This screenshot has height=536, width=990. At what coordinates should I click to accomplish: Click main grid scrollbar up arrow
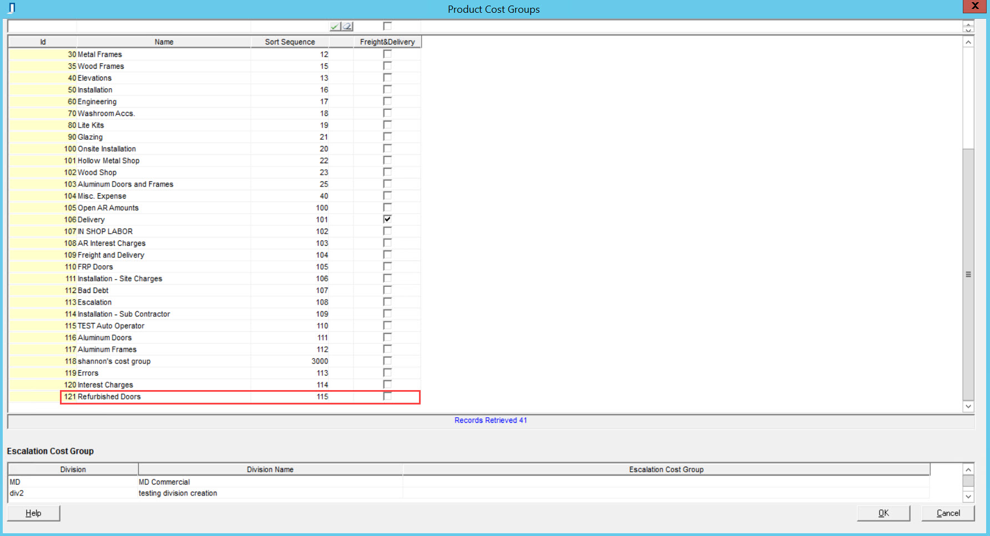[x=968, y=42]
